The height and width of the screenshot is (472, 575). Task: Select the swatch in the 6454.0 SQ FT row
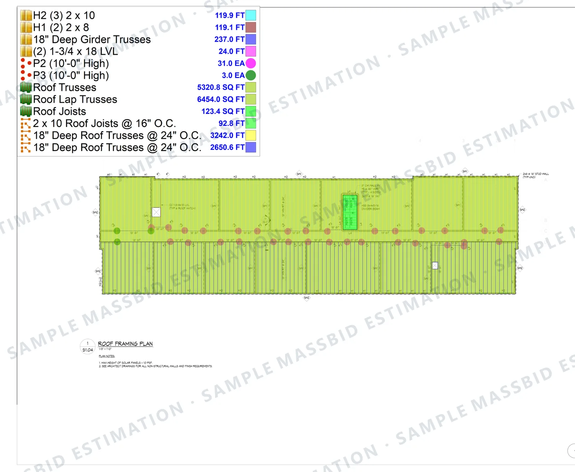point(251,99)
